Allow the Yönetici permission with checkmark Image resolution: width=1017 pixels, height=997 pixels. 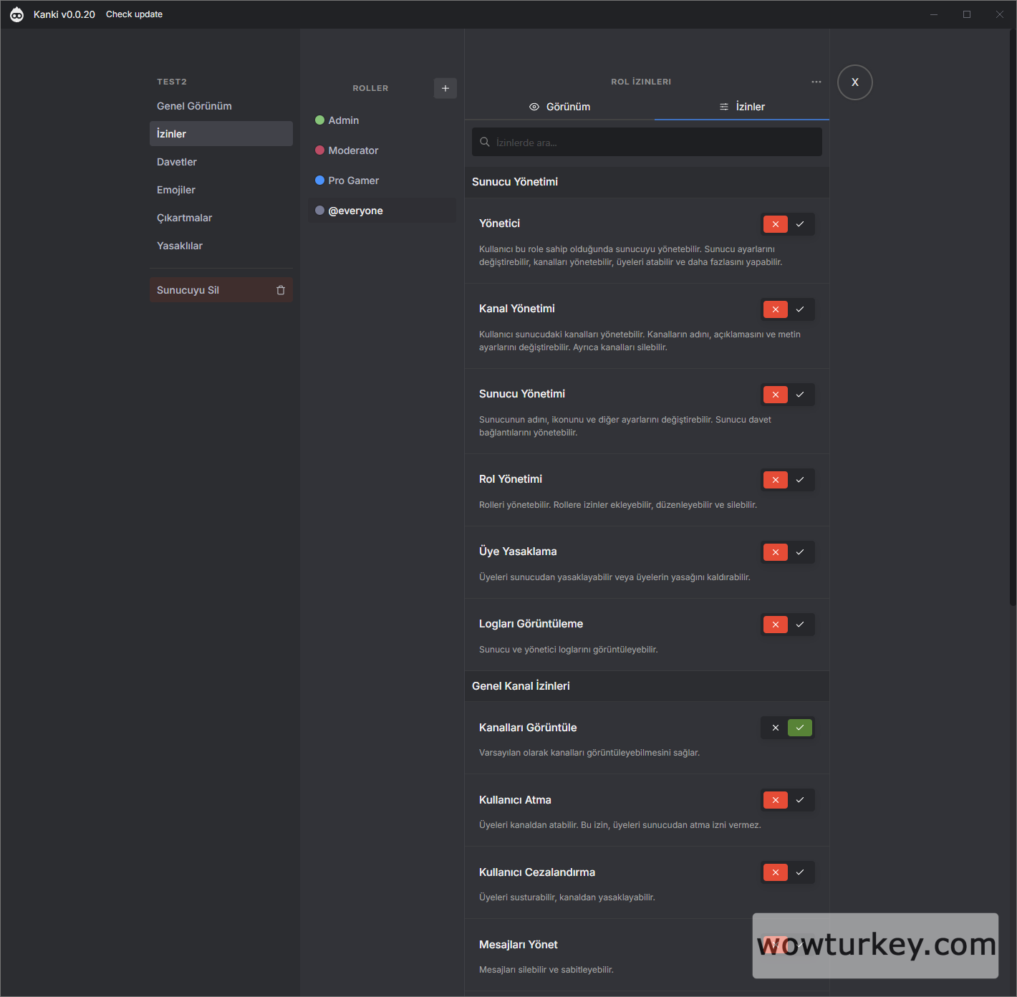point(800,224)
